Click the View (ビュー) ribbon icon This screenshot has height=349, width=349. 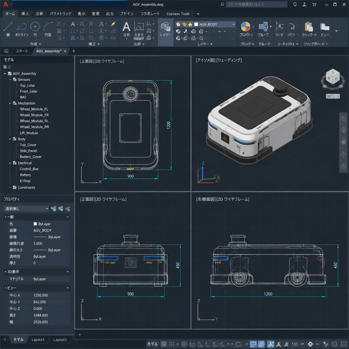tap(325, 27)
